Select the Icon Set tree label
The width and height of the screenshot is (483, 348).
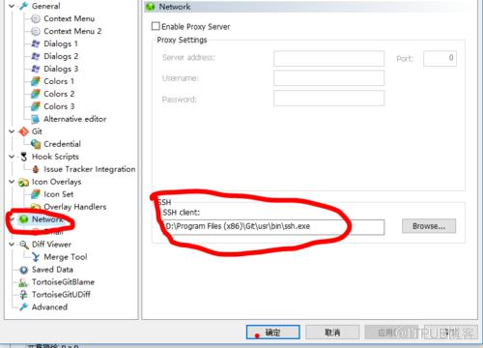(x=59, y=194)
